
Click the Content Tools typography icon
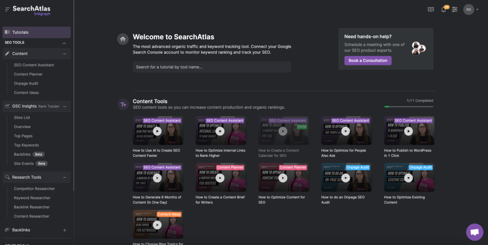(x=123, y=104)
